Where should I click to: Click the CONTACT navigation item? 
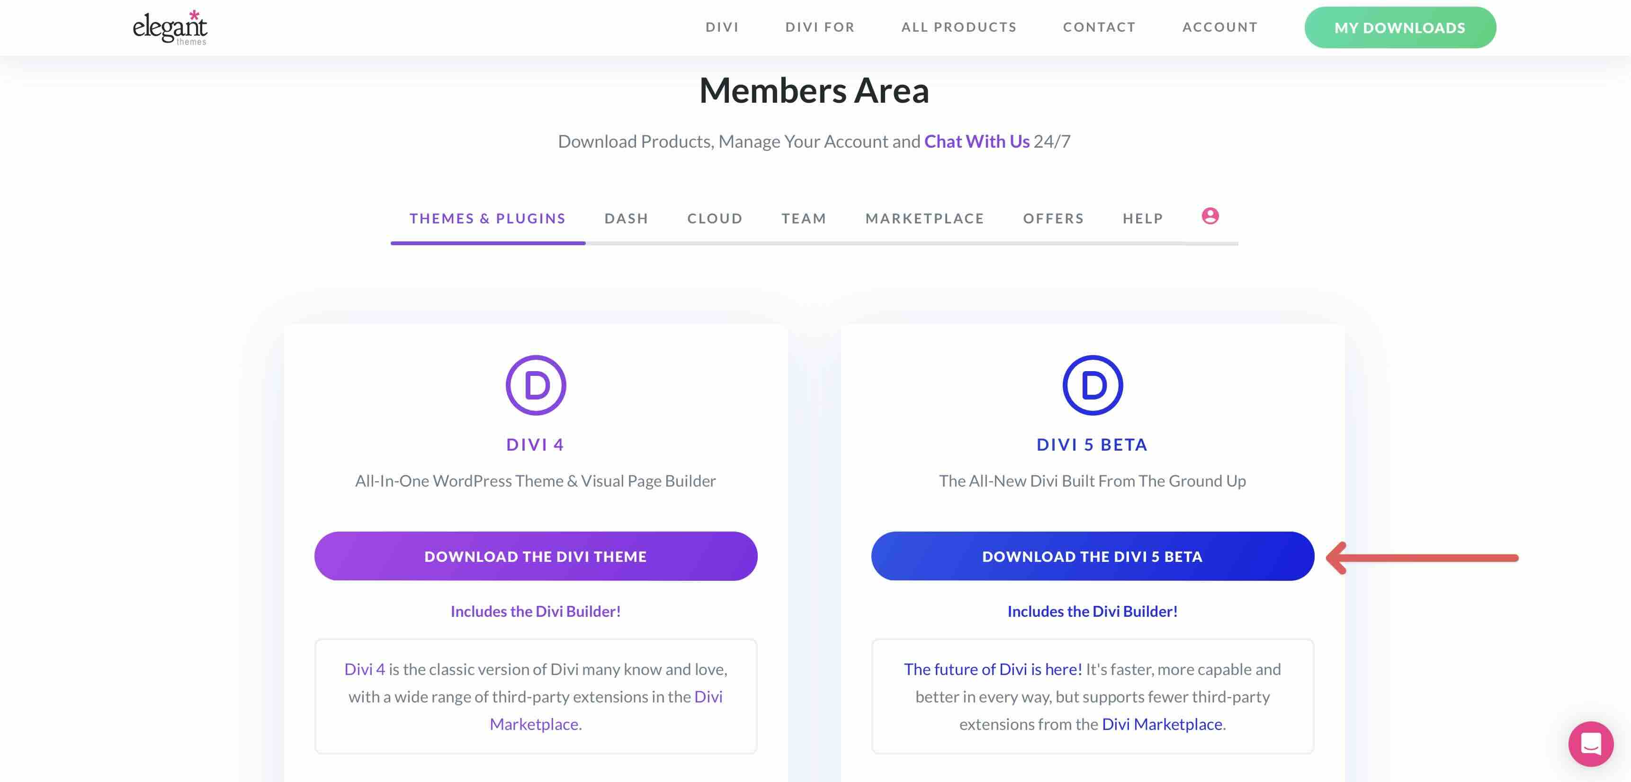1099,27
